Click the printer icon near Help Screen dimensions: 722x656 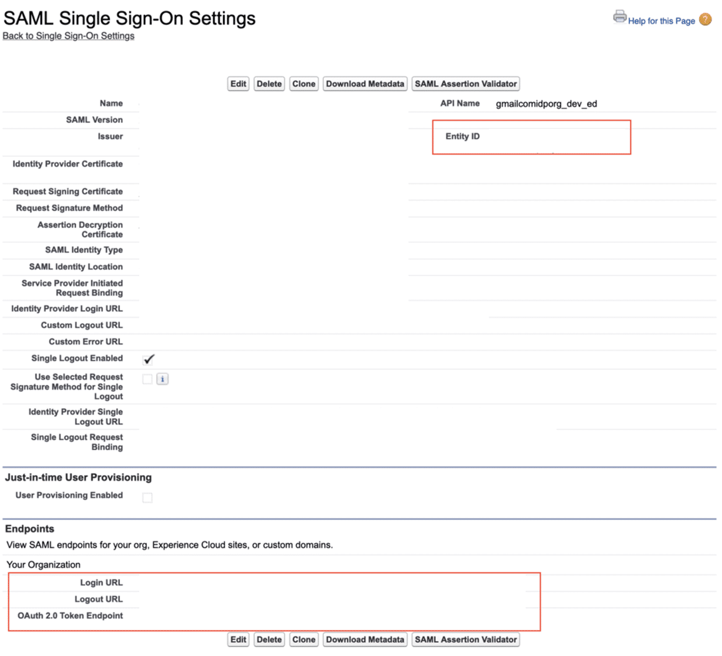[619, 17]
